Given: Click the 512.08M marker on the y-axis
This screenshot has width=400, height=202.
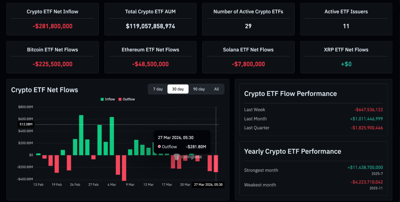Looking at the screenshot, I should (x=26, y=124).
